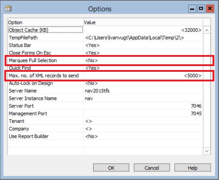Select the Server Instance Name option
The height and width of the screenshot is (180, 219).
tap(45, 98)
